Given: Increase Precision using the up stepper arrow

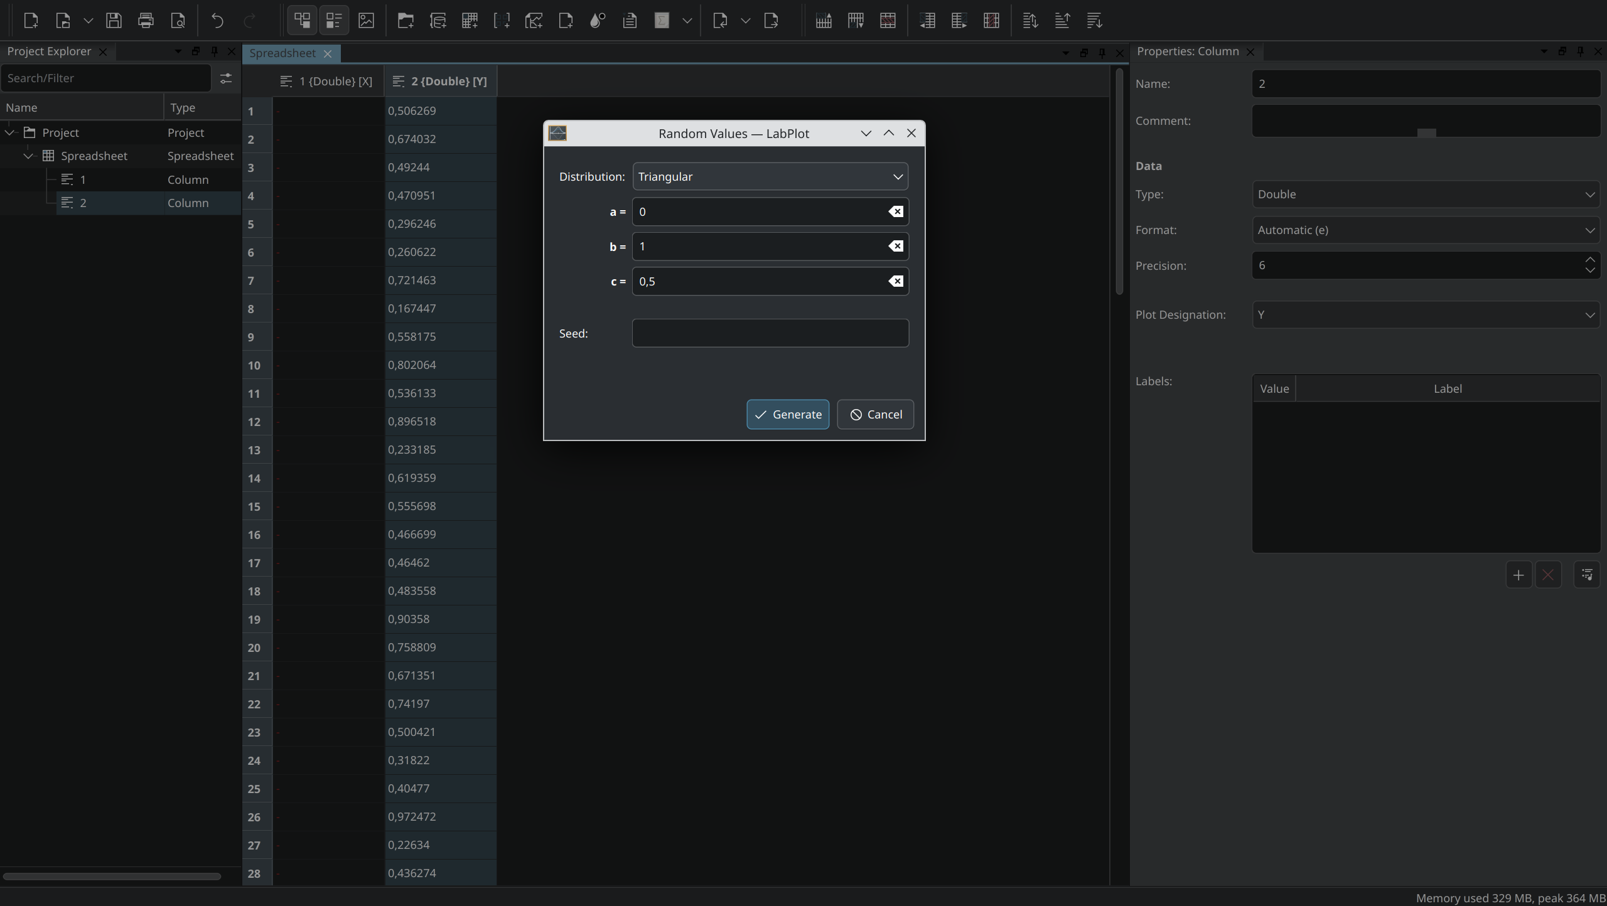Looking at the screenshot, I should 1590,260.
